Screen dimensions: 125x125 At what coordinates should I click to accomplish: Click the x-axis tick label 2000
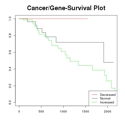(108, 111)
